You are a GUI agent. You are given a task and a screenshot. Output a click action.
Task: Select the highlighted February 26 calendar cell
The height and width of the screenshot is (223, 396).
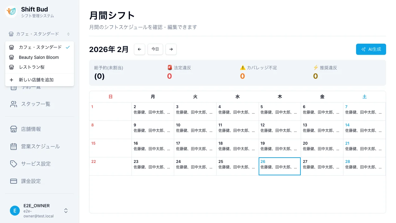(279, 166)
